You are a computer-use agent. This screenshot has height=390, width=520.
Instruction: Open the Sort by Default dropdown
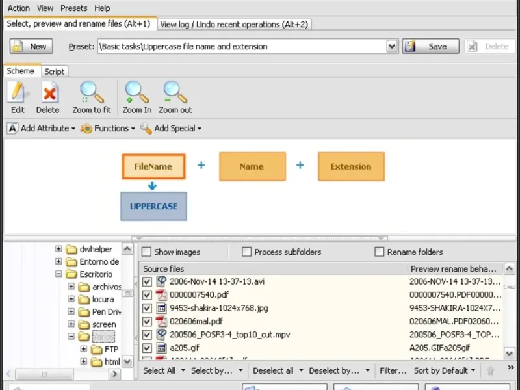point(445,370)
